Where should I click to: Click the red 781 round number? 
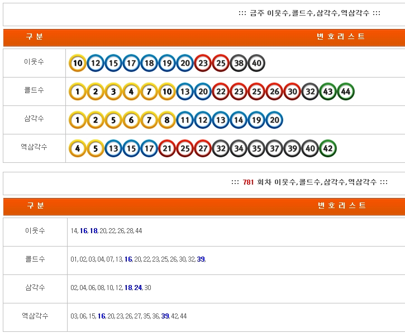(248, 182)
